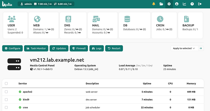Click the disk usage icon in header
This screenshot has width=210, height=111.
pyautogui.click(x=35, y=4)
